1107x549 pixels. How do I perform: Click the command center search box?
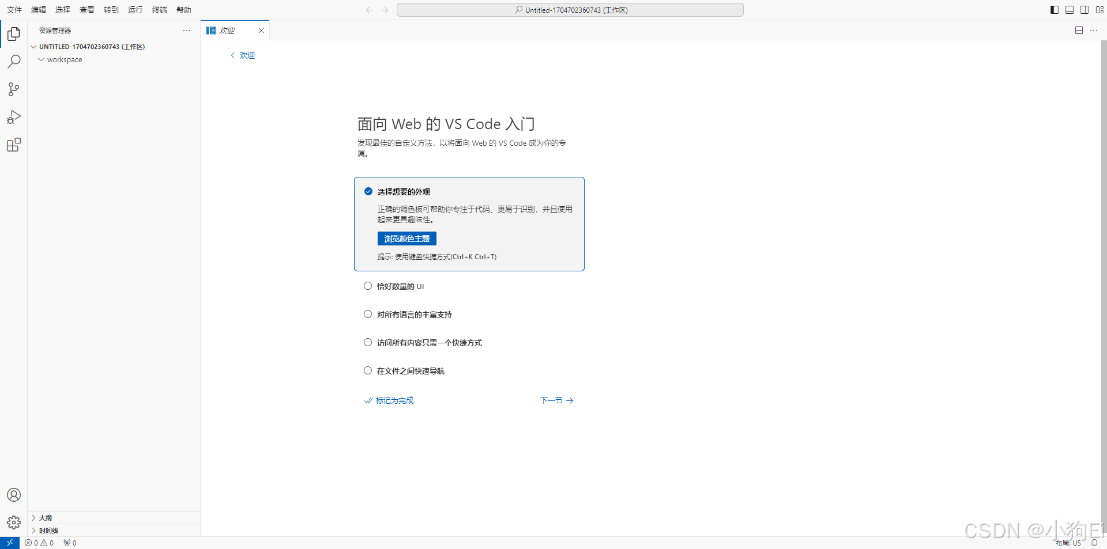570,10
